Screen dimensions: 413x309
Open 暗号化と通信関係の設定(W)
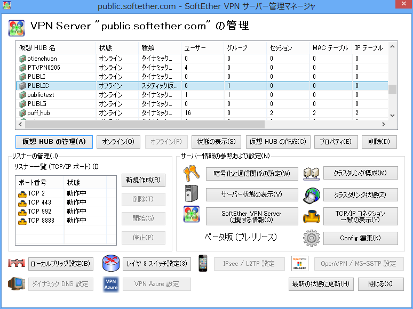(252, 174)
